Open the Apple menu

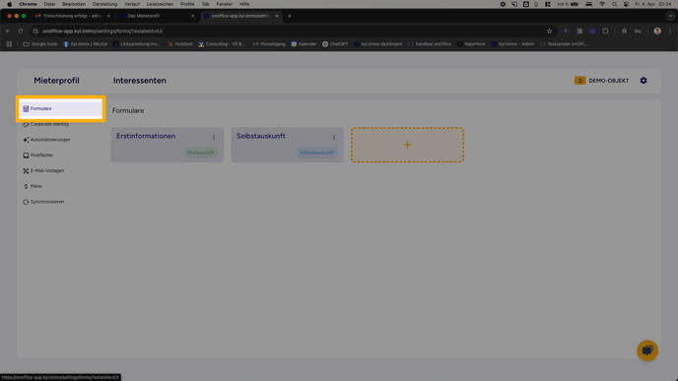pos(10,4)
